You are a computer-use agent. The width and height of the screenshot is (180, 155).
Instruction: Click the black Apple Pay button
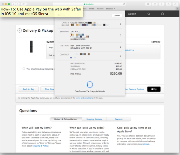(154, 89)
